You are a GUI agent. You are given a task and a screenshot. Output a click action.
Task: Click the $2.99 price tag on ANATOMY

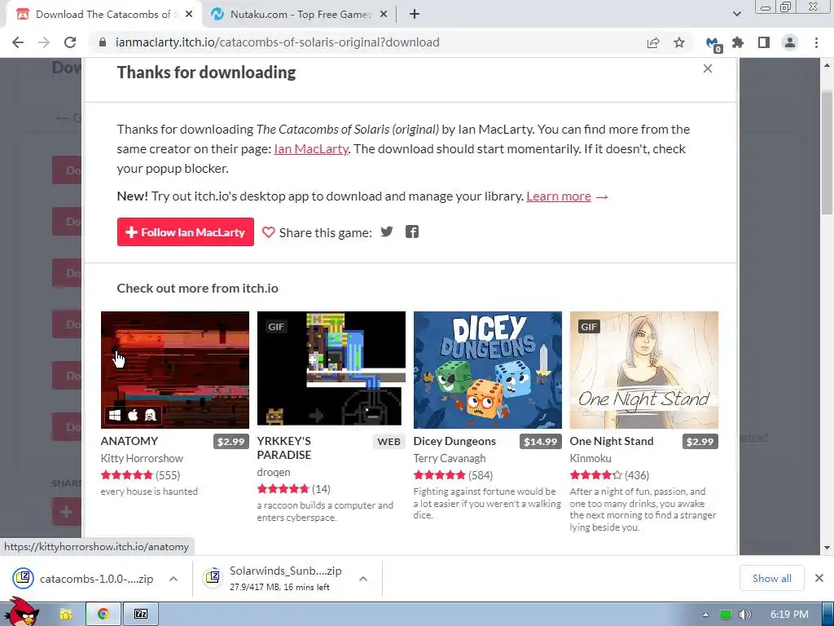point(230,441)
